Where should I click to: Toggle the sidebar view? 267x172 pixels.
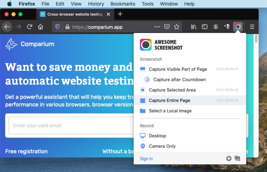[x=204, y=27]
